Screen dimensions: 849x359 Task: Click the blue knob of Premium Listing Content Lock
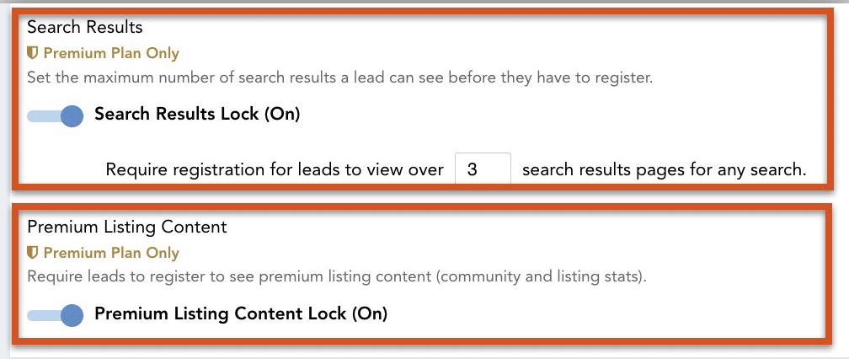[x=72, y=316]
